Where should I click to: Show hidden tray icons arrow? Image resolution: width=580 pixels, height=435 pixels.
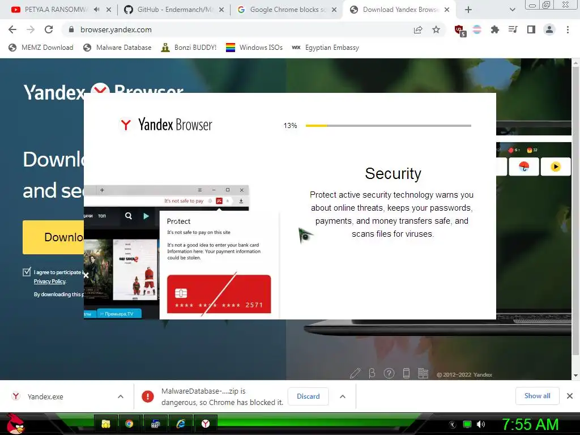click(x=452, y=425)
